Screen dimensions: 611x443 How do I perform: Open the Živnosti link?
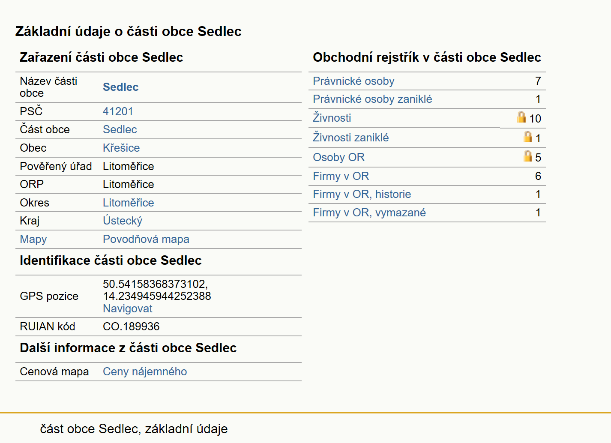332,118
